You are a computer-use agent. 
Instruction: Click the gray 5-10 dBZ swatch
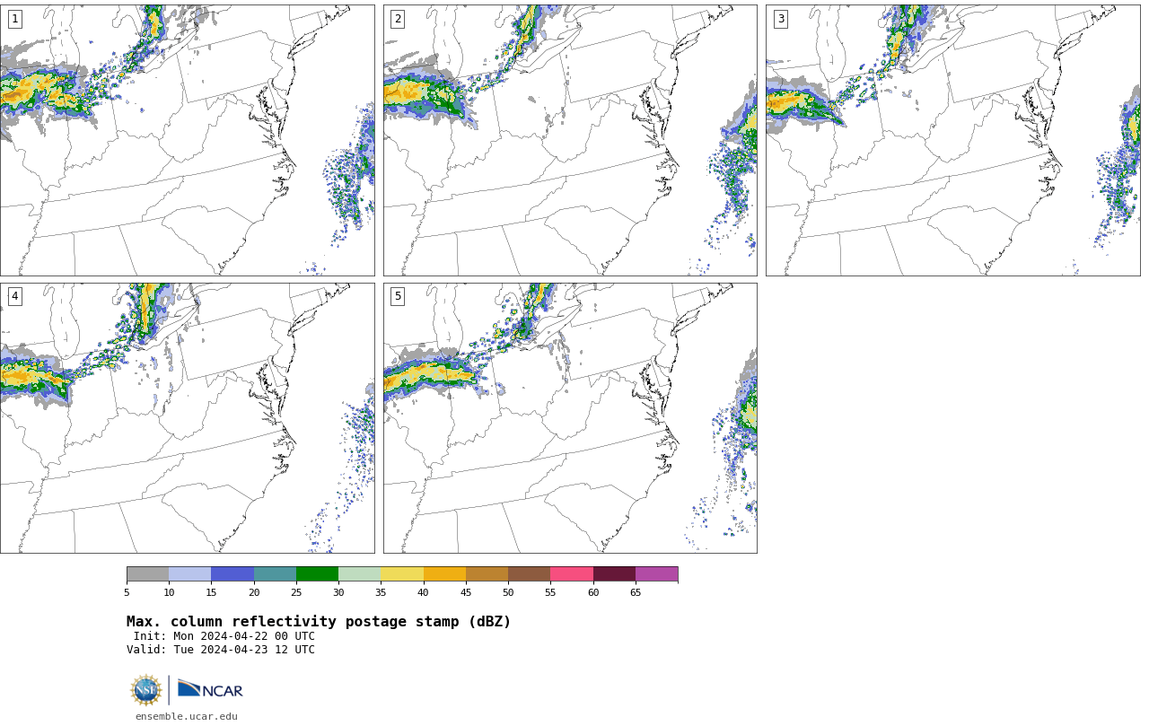[x=147, y=574]
